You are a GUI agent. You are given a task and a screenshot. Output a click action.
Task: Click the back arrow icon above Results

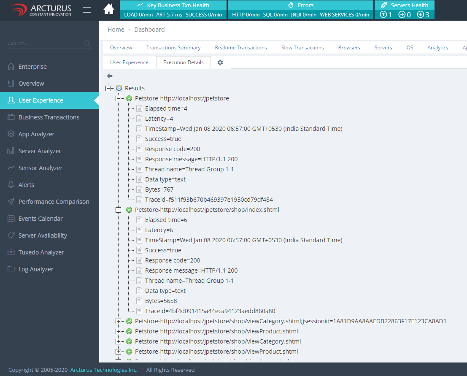coord(110,76)
